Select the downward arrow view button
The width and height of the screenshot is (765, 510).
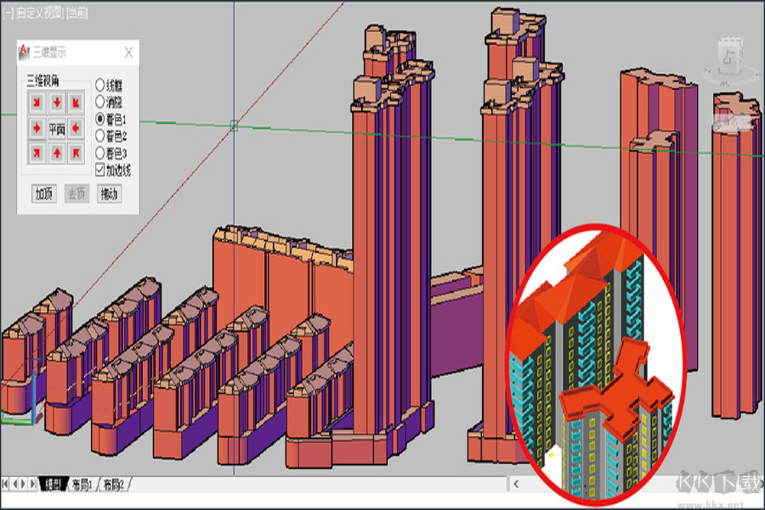tap(57, 102)
